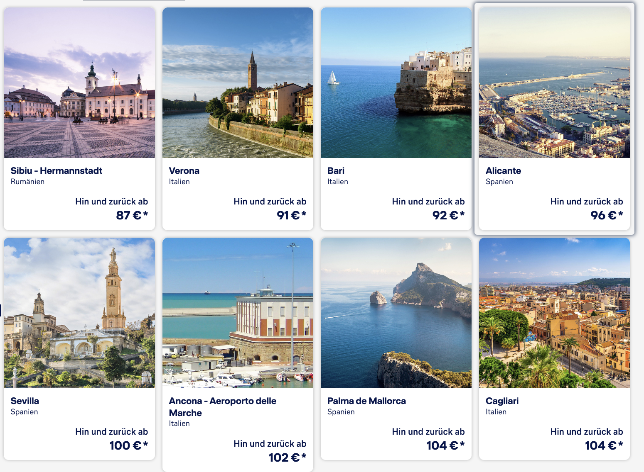Open the Sibiu town square photo
Screen dimensions: 644x472
pos(79,83)
